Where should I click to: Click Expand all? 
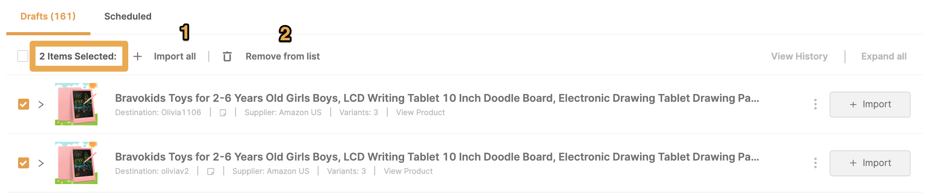884,56
